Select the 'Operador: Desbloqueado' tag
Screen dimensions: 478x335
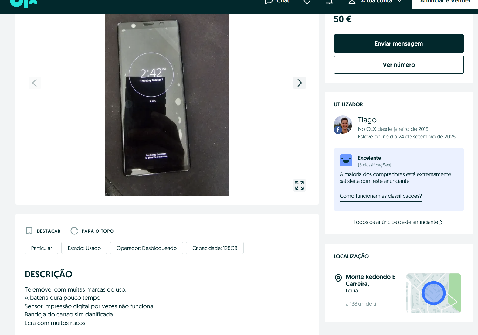click(146, 248)
